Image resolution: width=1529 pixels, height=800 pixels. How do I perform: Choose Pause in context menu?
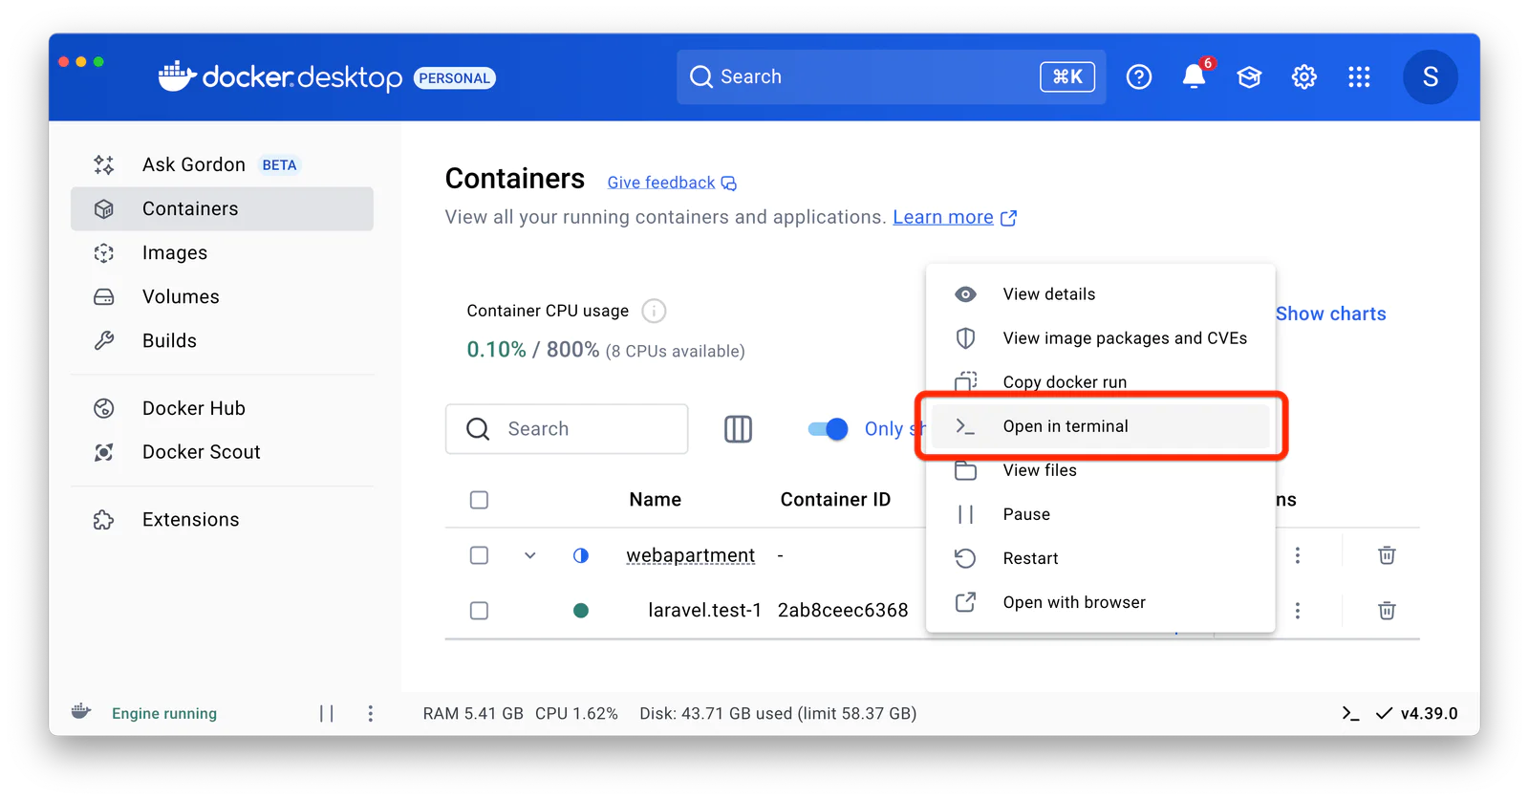tap(1100, 514)
